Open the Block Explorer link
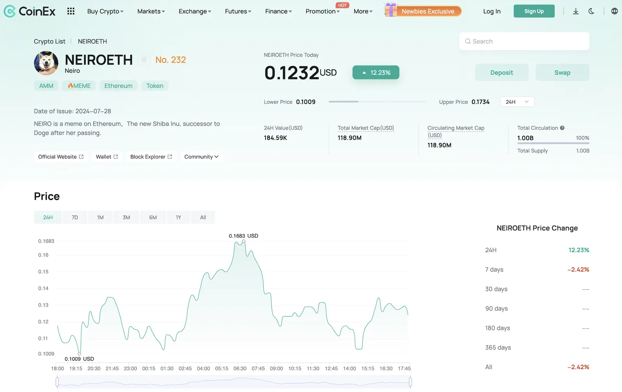This screenshot has width=622, height=392. (151, 157)
